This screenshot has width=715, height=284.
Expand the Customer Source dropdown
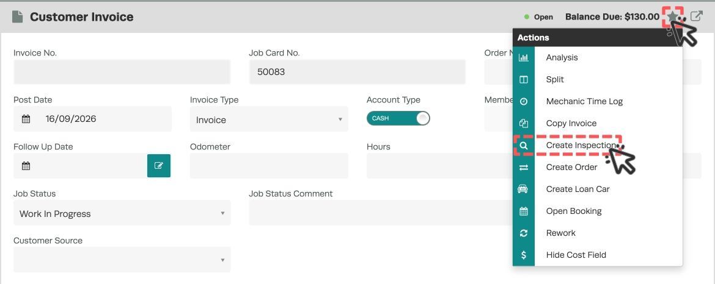tap(122, 260)
